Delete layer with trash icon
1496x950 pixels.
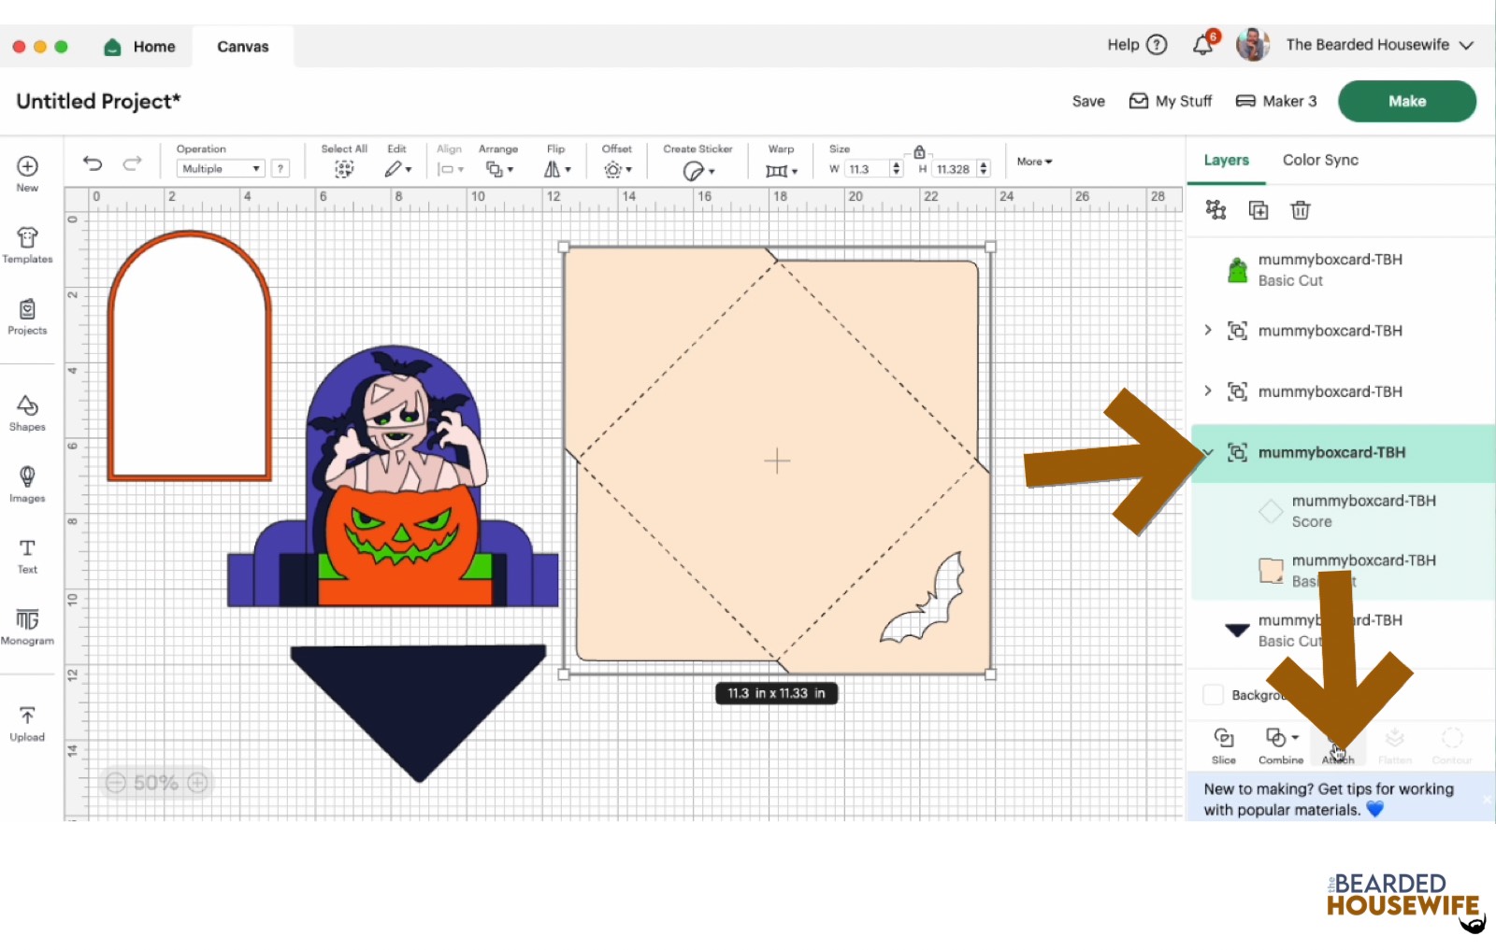1300,210
